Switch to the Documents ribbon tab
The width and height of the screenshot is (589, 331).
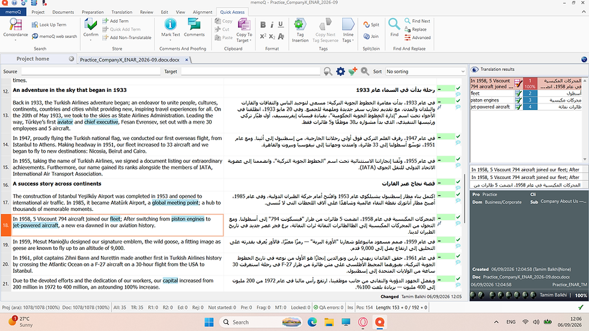[x=63, y=12]
